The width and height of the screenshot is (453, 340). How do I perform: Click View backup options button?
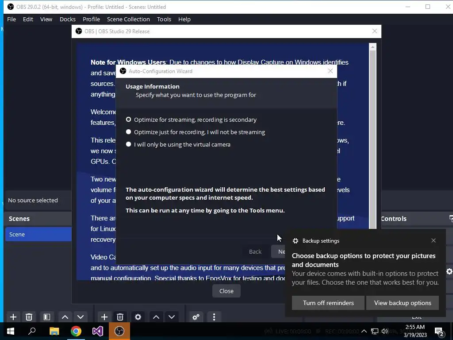click(x=403, y=303)
